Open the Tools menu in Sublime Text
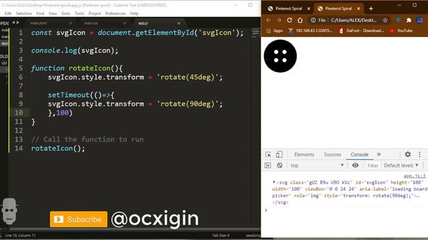428x240 pixels. pos(80,13)
